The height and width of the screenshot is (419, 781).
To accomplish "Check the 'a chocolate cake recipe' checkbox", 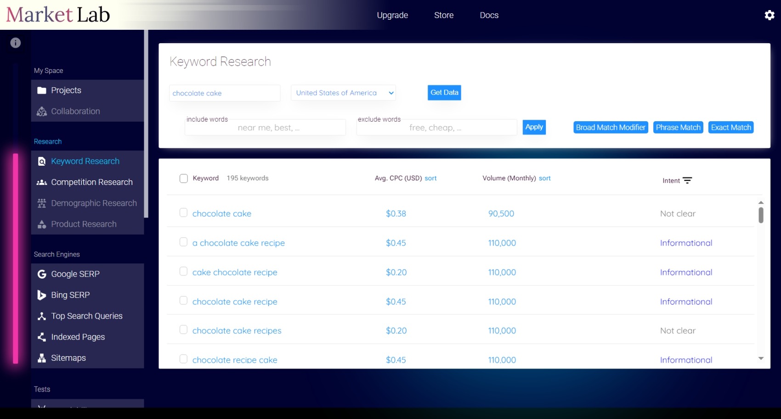I will (183, 242).
